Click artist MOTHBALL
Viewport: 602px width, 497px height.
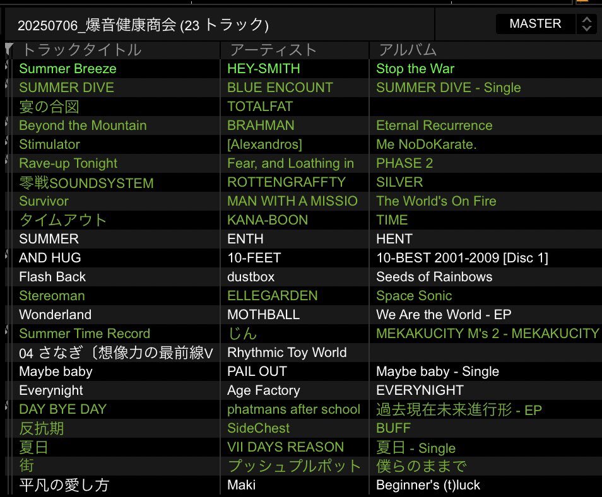[263, 315]
